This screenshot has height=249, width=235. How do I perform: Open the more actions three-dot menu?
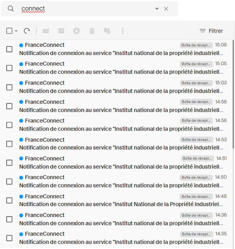[123, 31]
